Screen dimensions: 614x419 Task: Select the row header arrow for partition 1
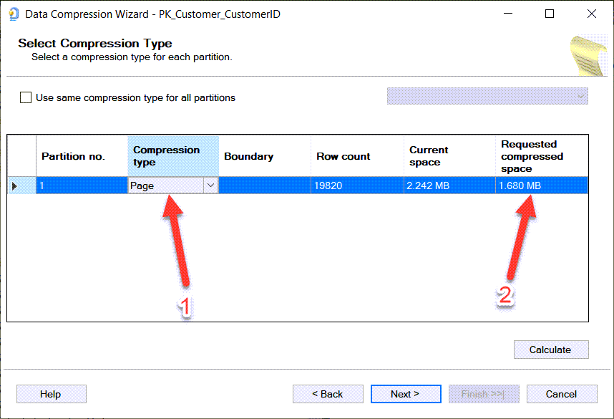(21, 186)
